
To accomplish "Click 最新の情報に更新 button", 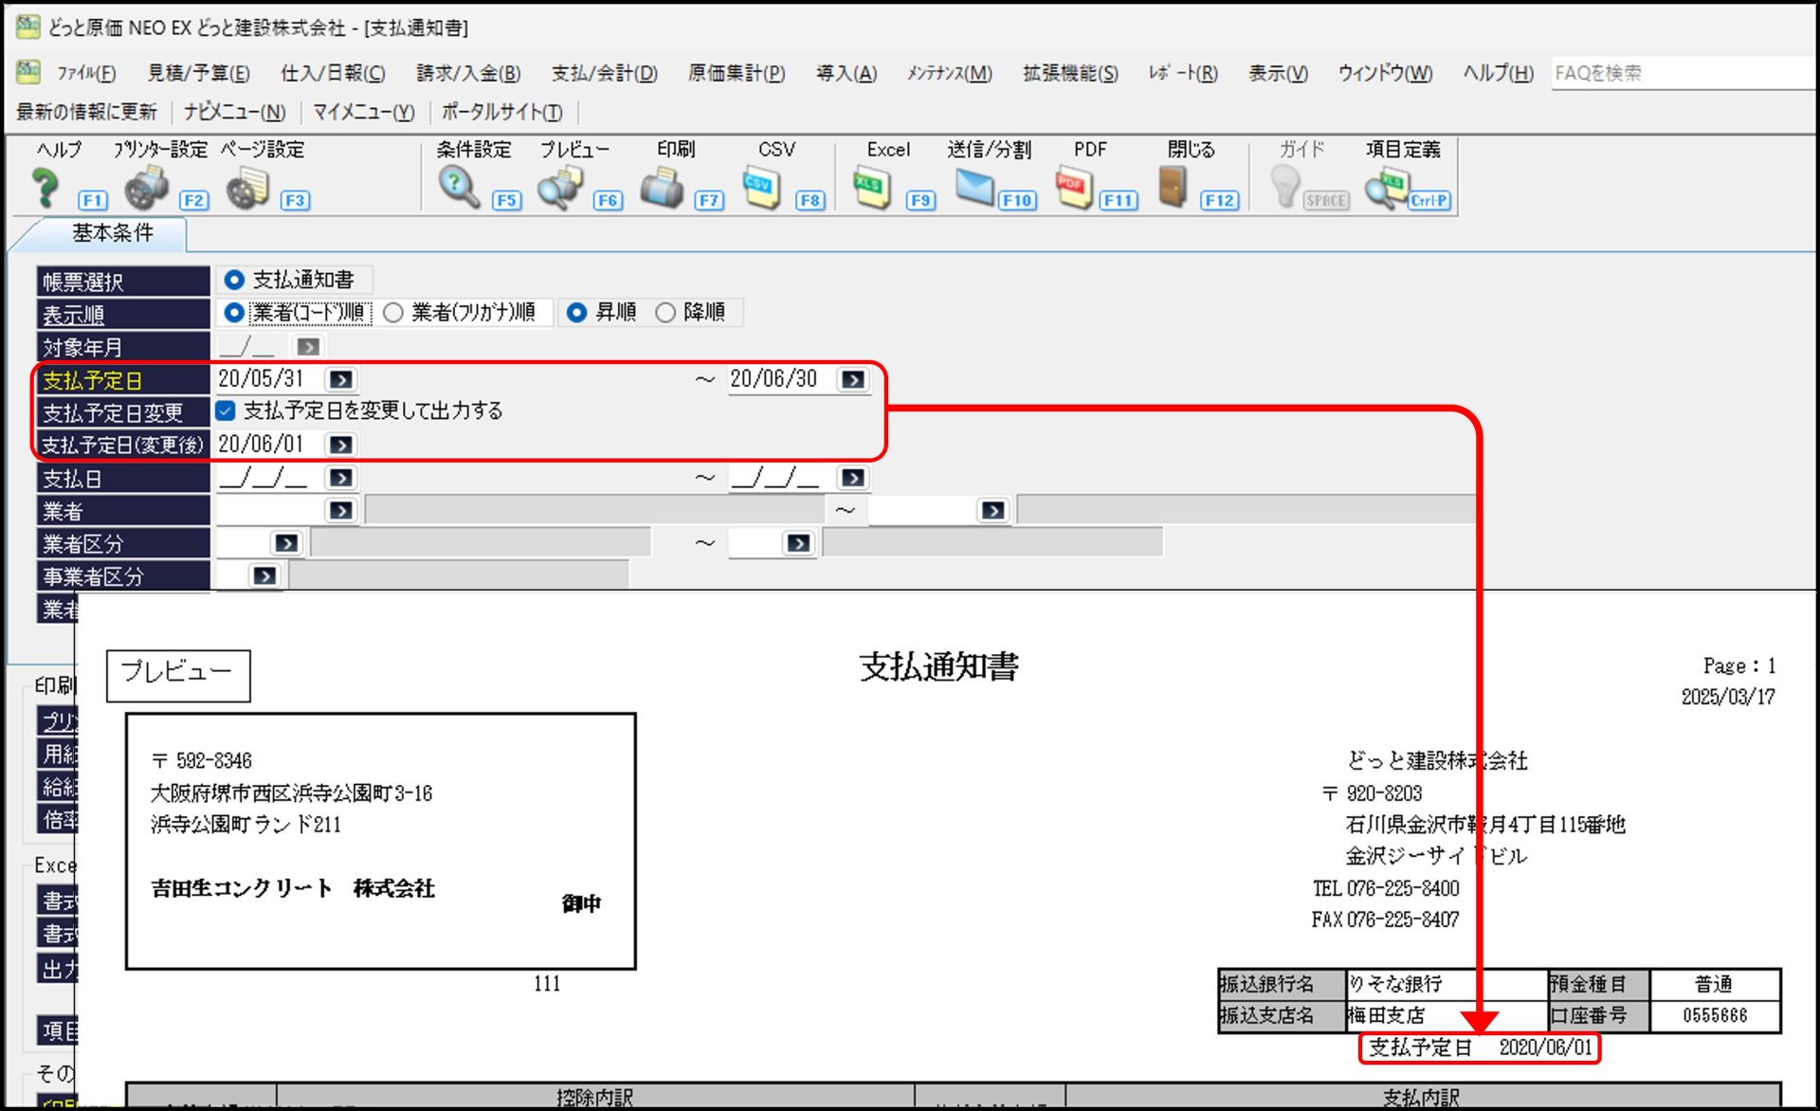I will pyautogui.click(x=86, y=112).
